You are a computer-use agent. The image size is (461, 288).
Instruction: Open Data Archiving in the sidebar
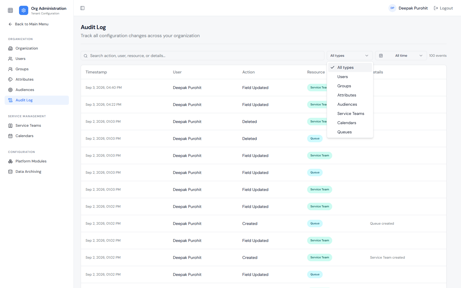coord(37,172)
